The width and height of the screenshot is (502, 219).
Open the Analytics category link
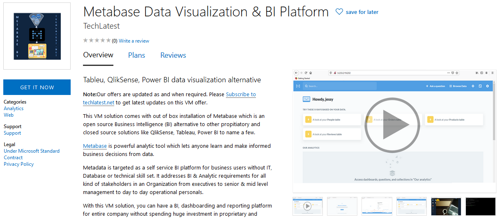pos(14,108)
